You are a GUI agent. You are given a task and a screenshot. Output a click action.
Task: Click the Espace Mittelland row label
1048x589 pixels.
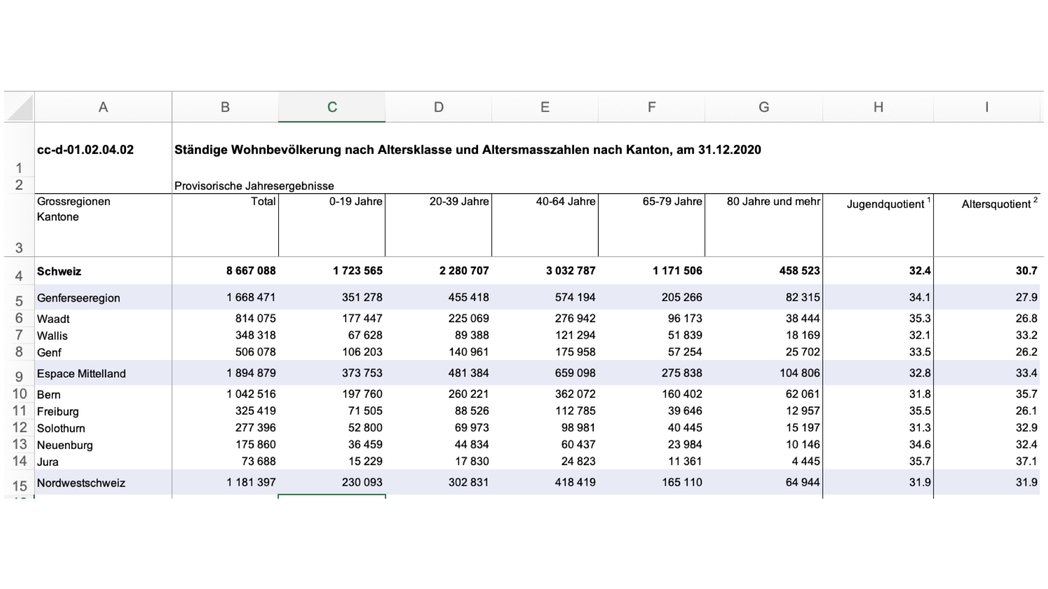click(81, 374)
